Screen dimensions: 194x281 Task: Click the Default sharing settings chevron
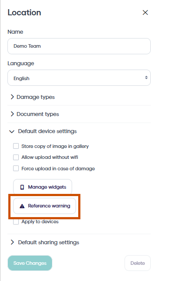(x=12, y=242)
